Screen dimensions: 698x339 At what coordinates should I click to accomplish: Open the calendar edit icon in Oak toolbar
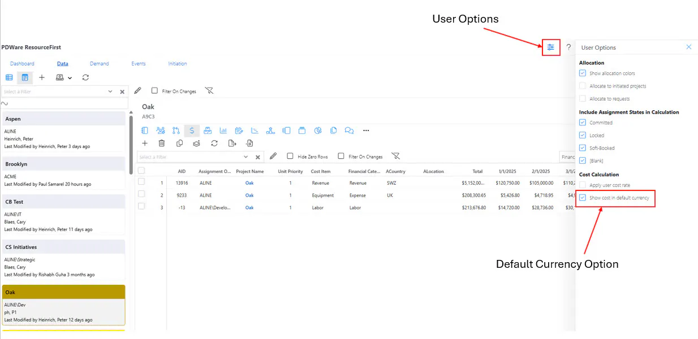[x=239, y=131]
